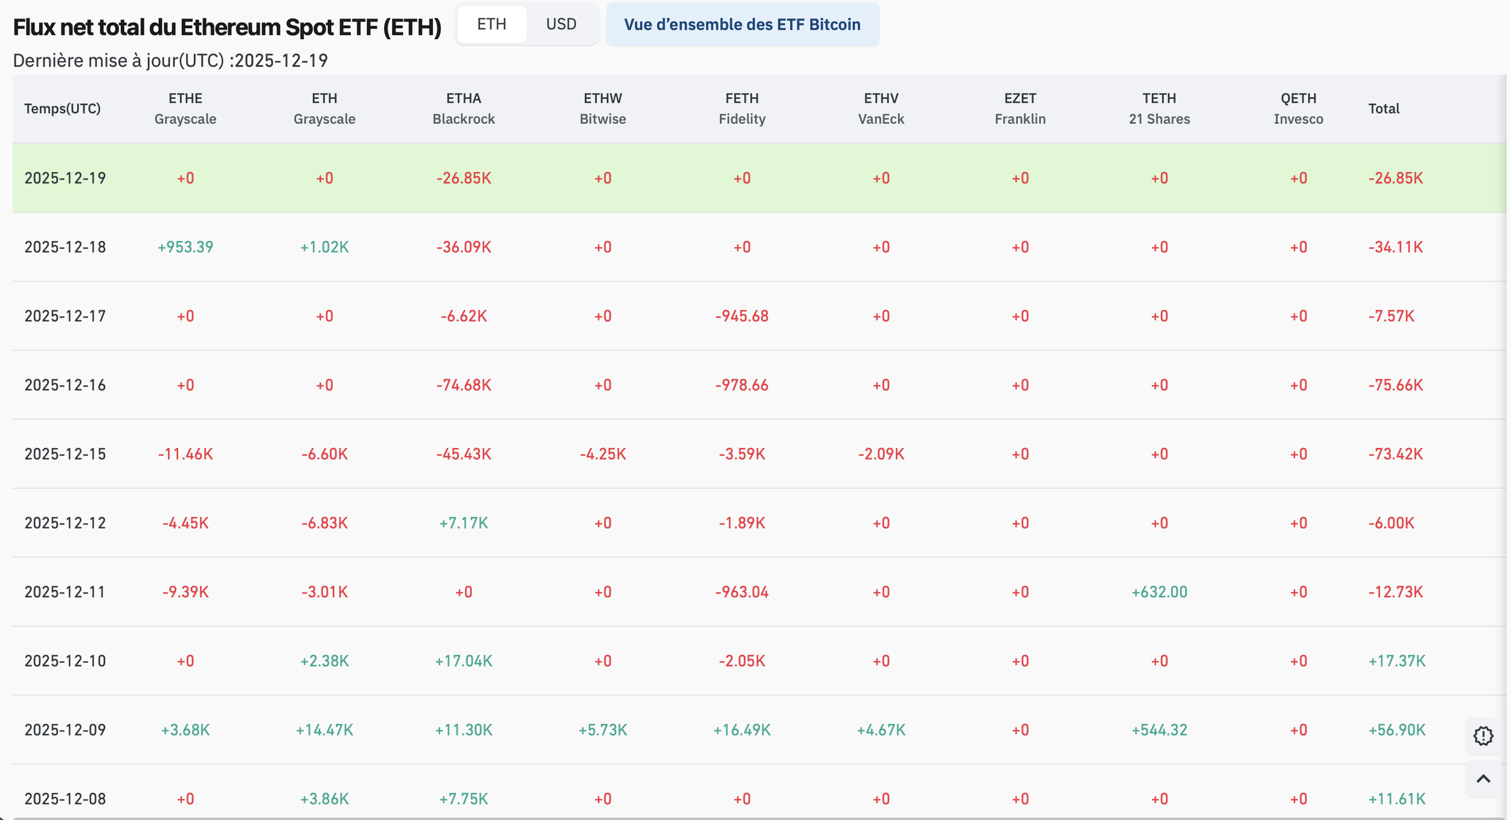Click the TETH 21 Shares header
Image resolution: width=1510 pixels, height=820 pixels.
pyautogui.click(x=1159, y=109)
